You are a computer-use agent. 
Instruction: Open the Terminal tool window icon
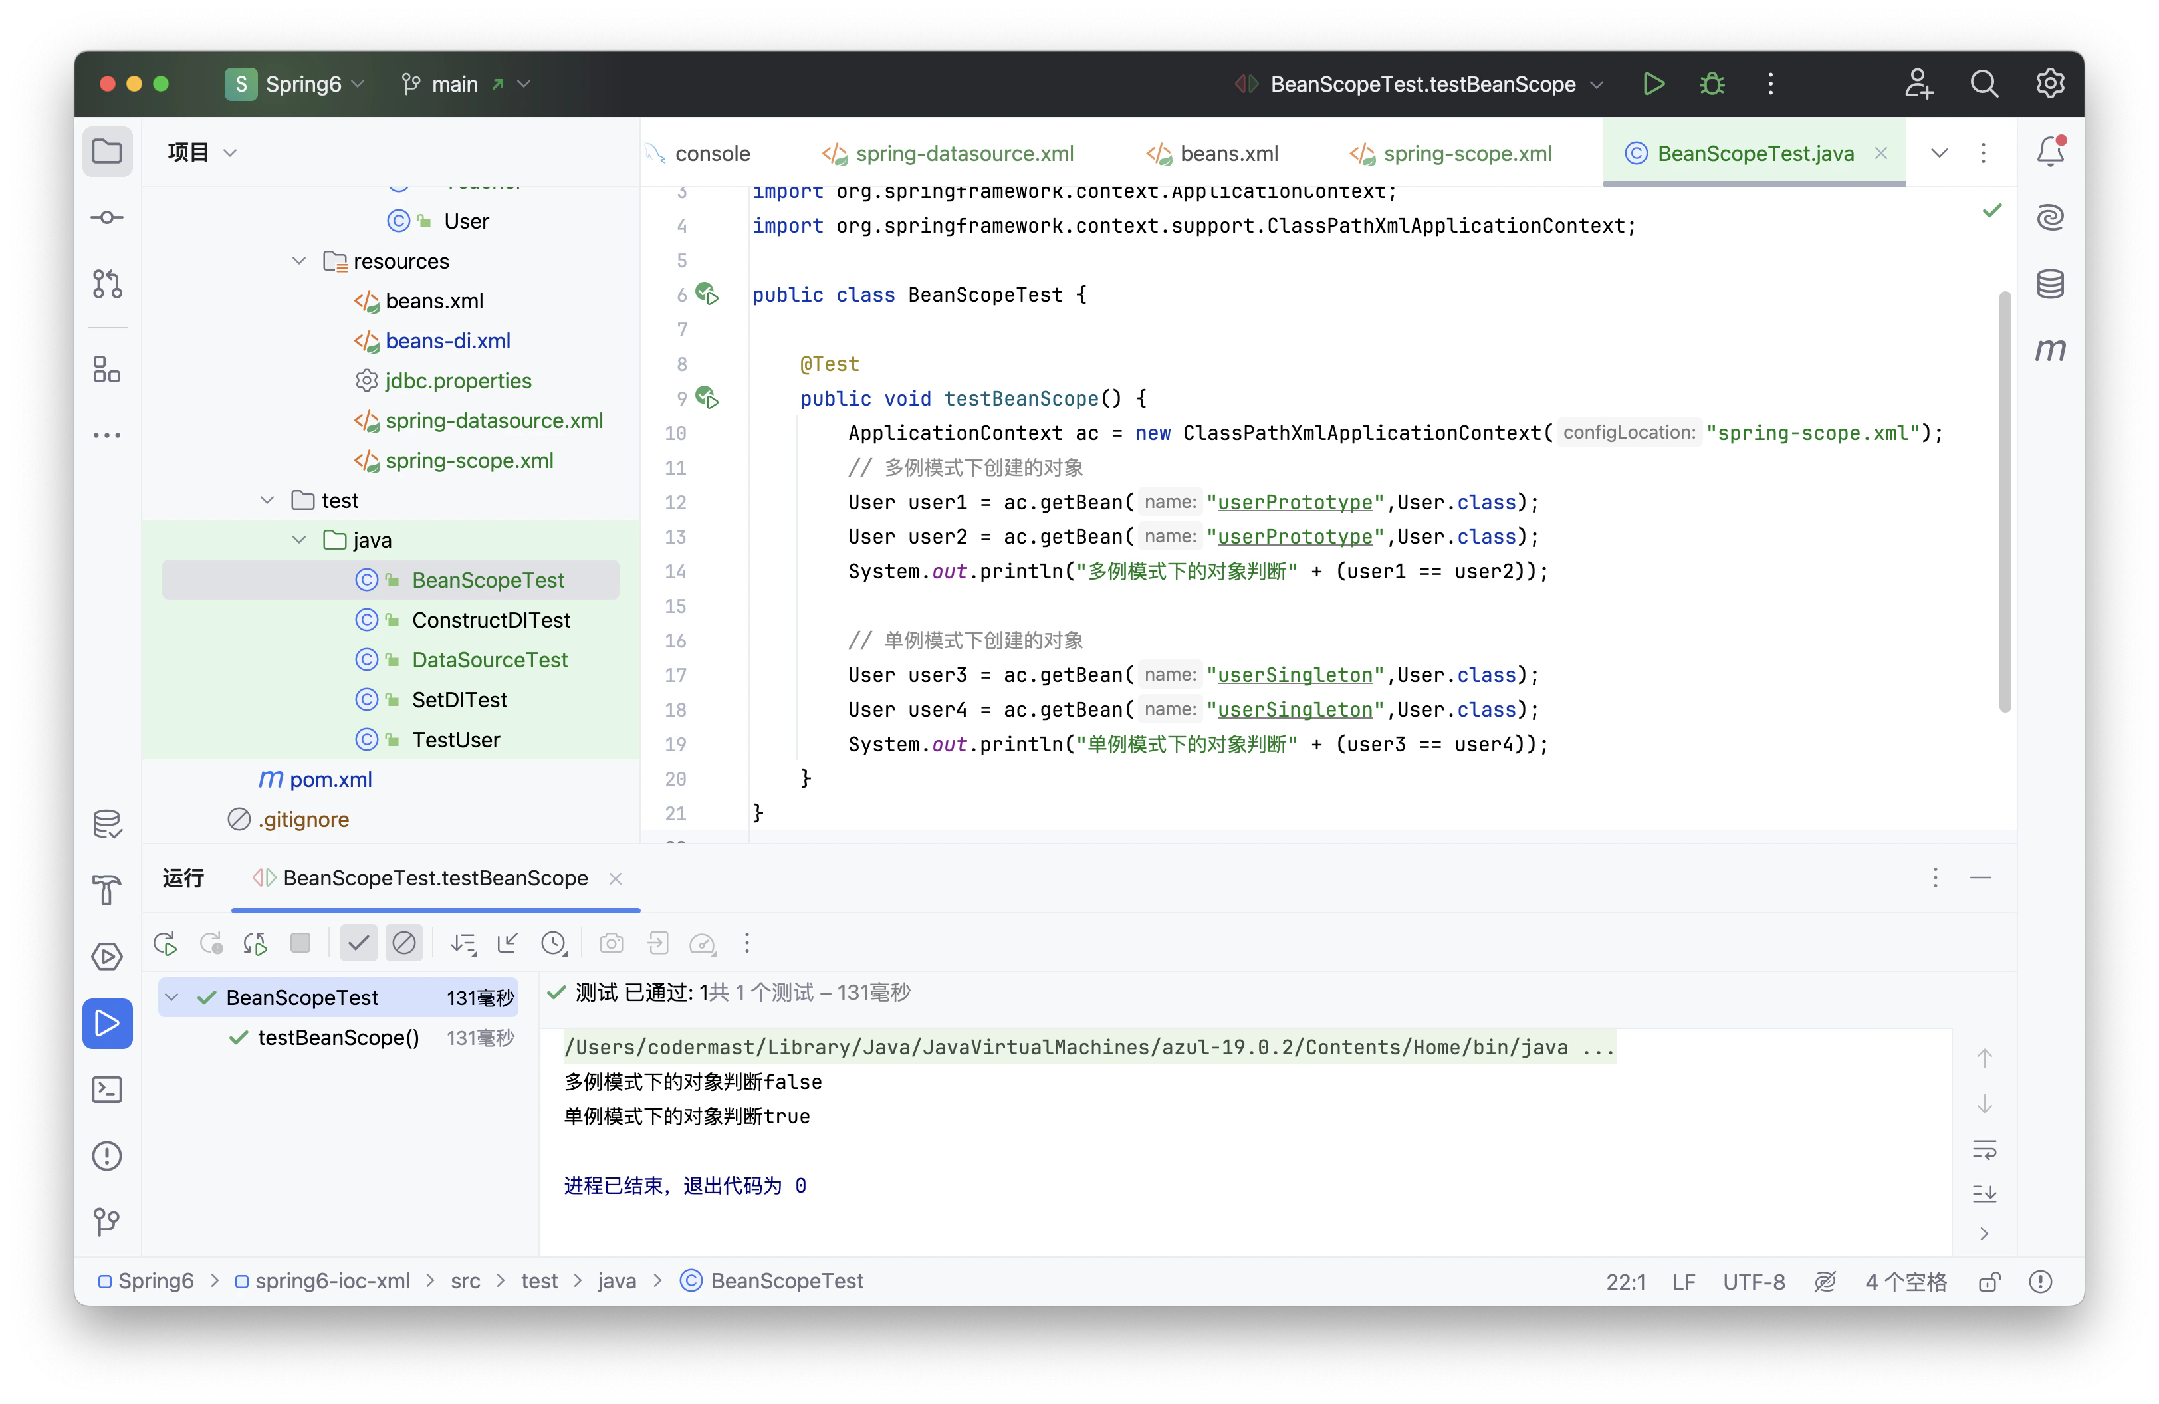[107, 1090]
